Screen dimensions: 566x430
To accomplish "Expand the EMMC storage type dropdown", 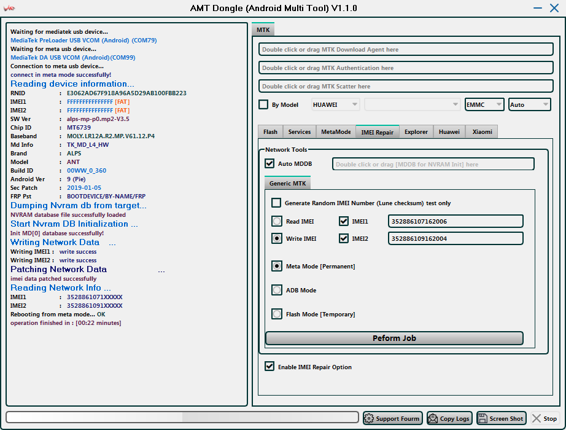I will 484,104.
